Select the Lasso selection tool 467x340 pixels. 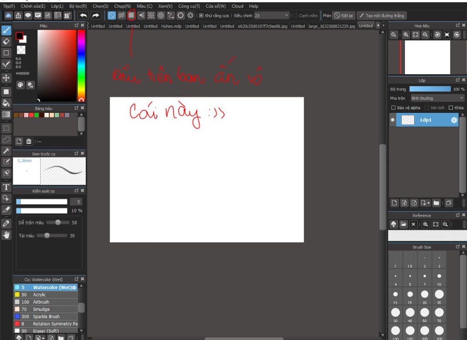click(x=6, y=139)
